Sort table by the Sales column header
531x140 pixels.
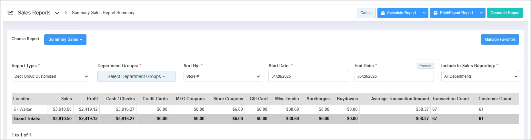[66, 99]
